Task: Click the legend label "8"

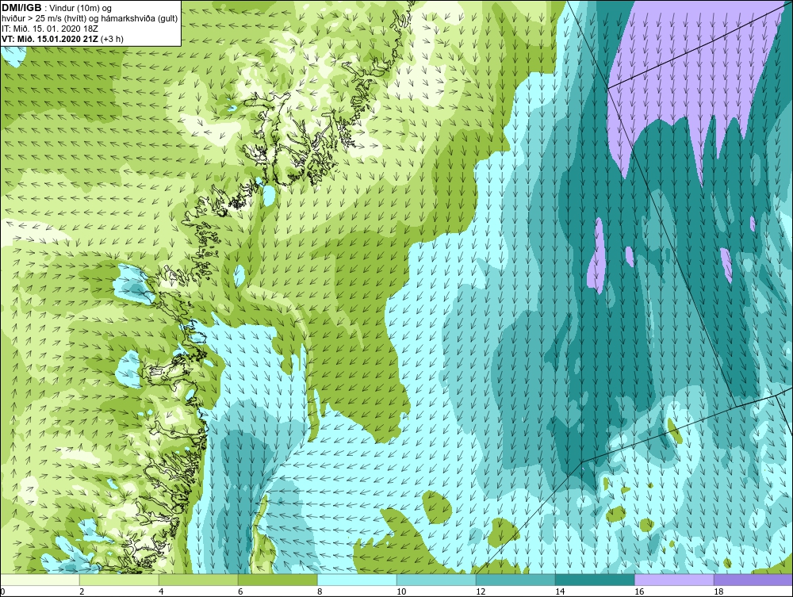Action: [320, 591]
